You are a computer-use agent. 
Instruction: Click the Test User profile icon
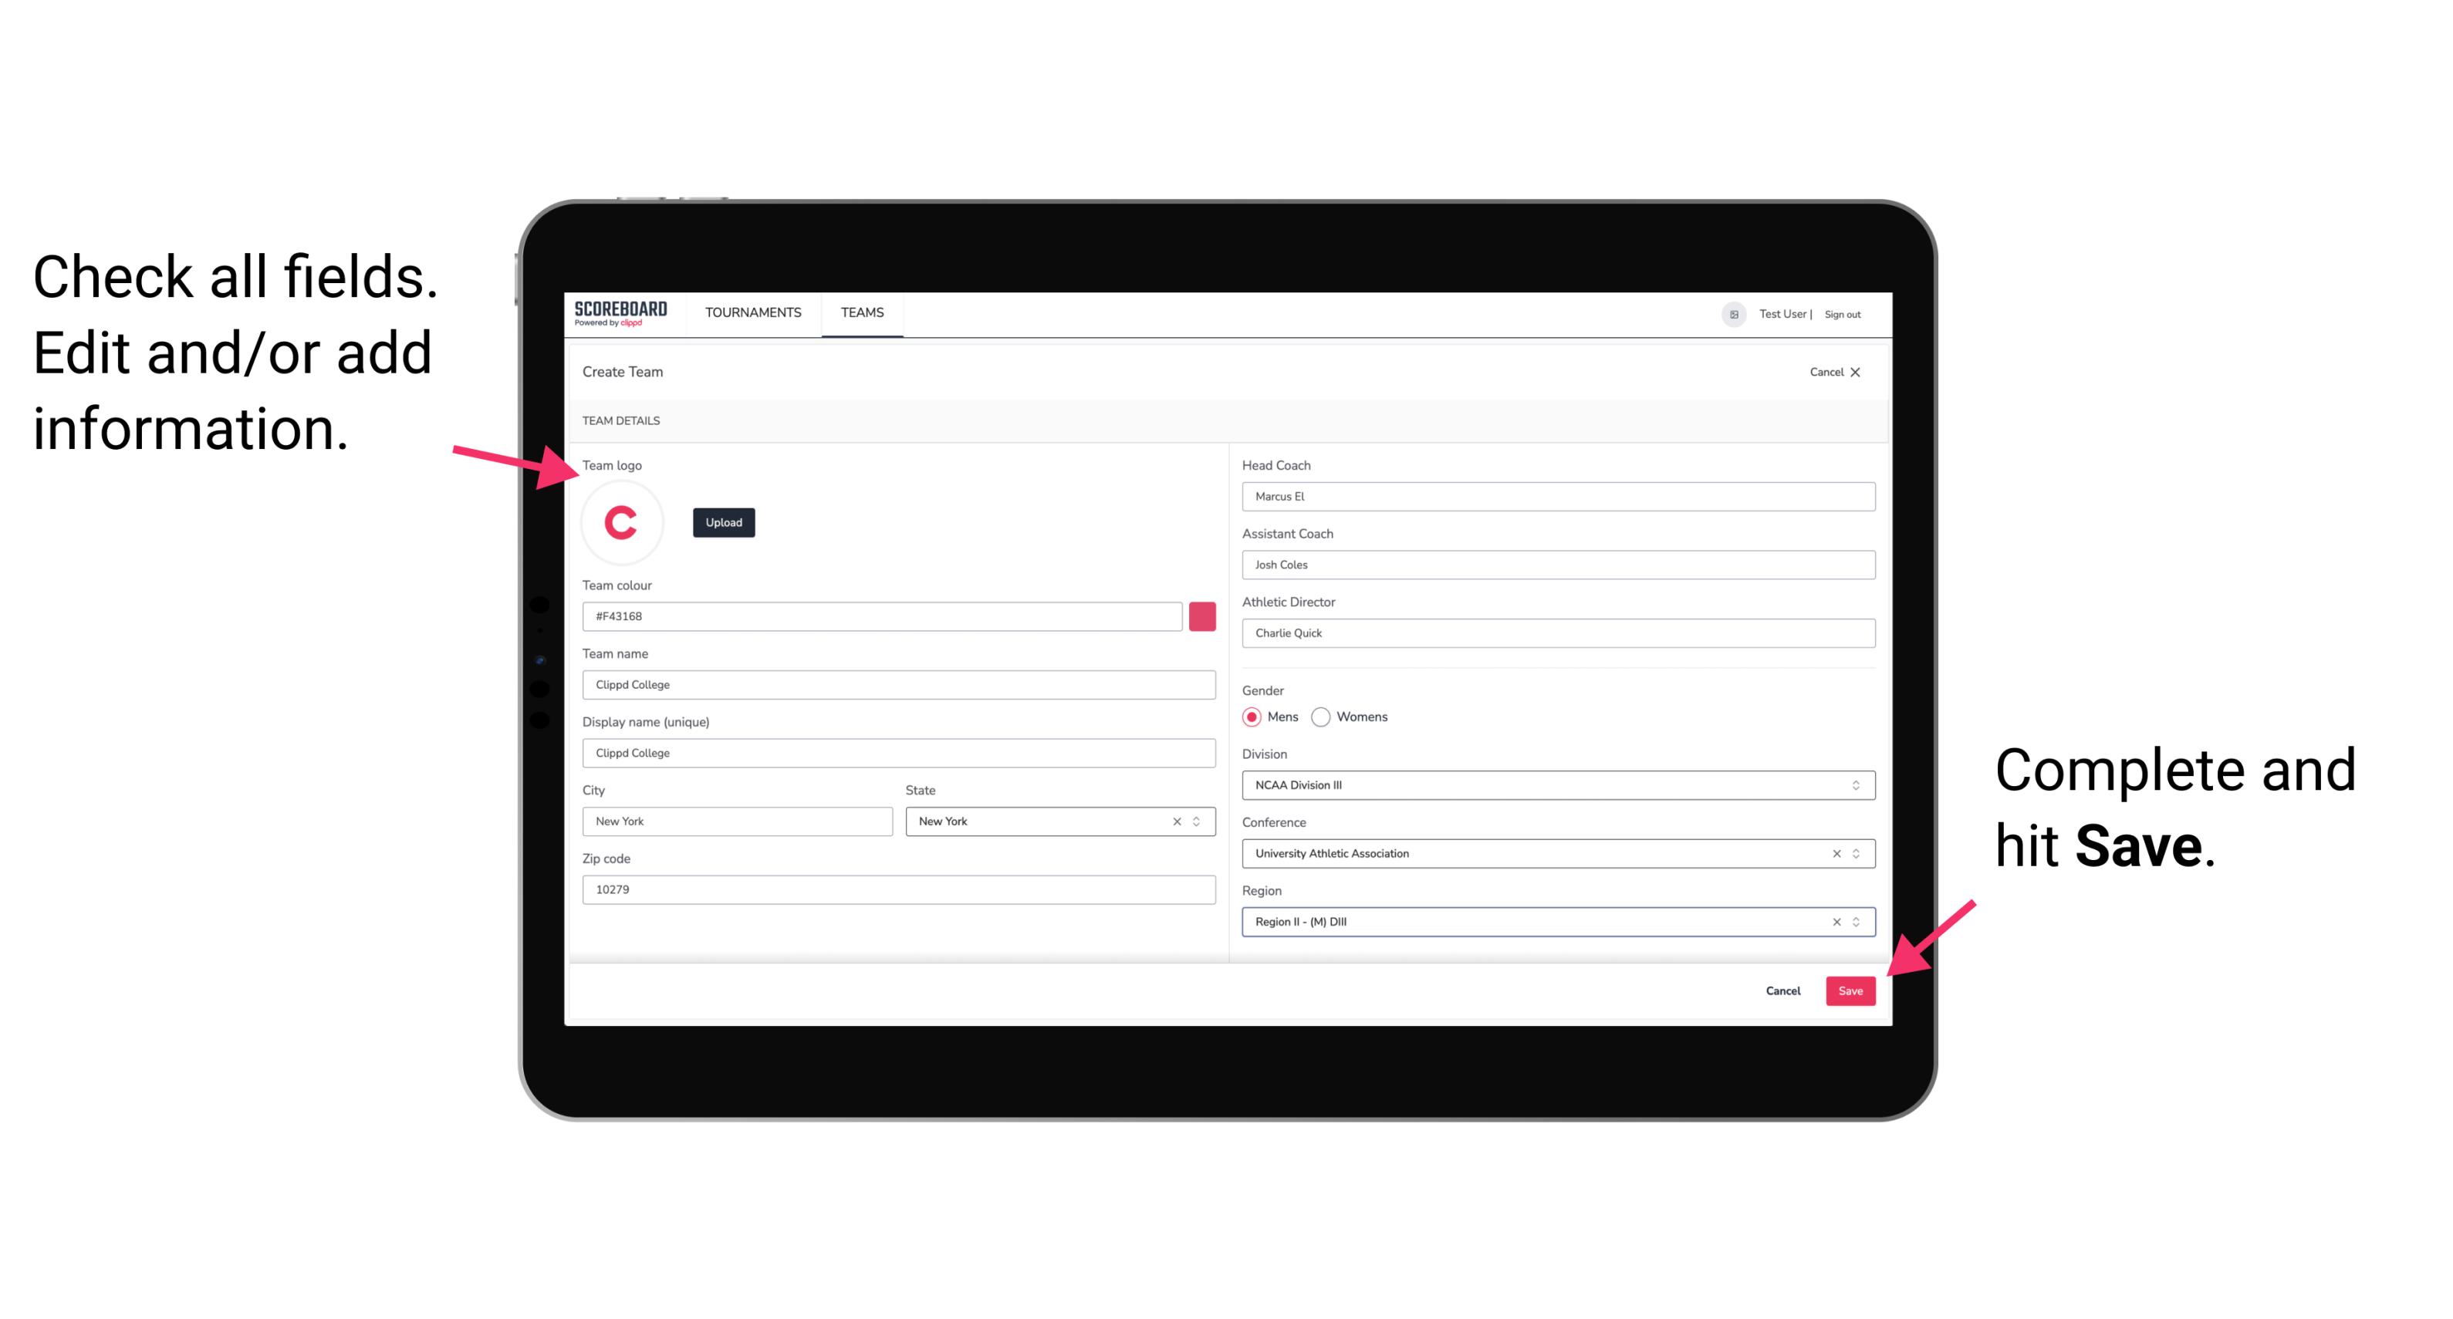[x=1728, y=313]
